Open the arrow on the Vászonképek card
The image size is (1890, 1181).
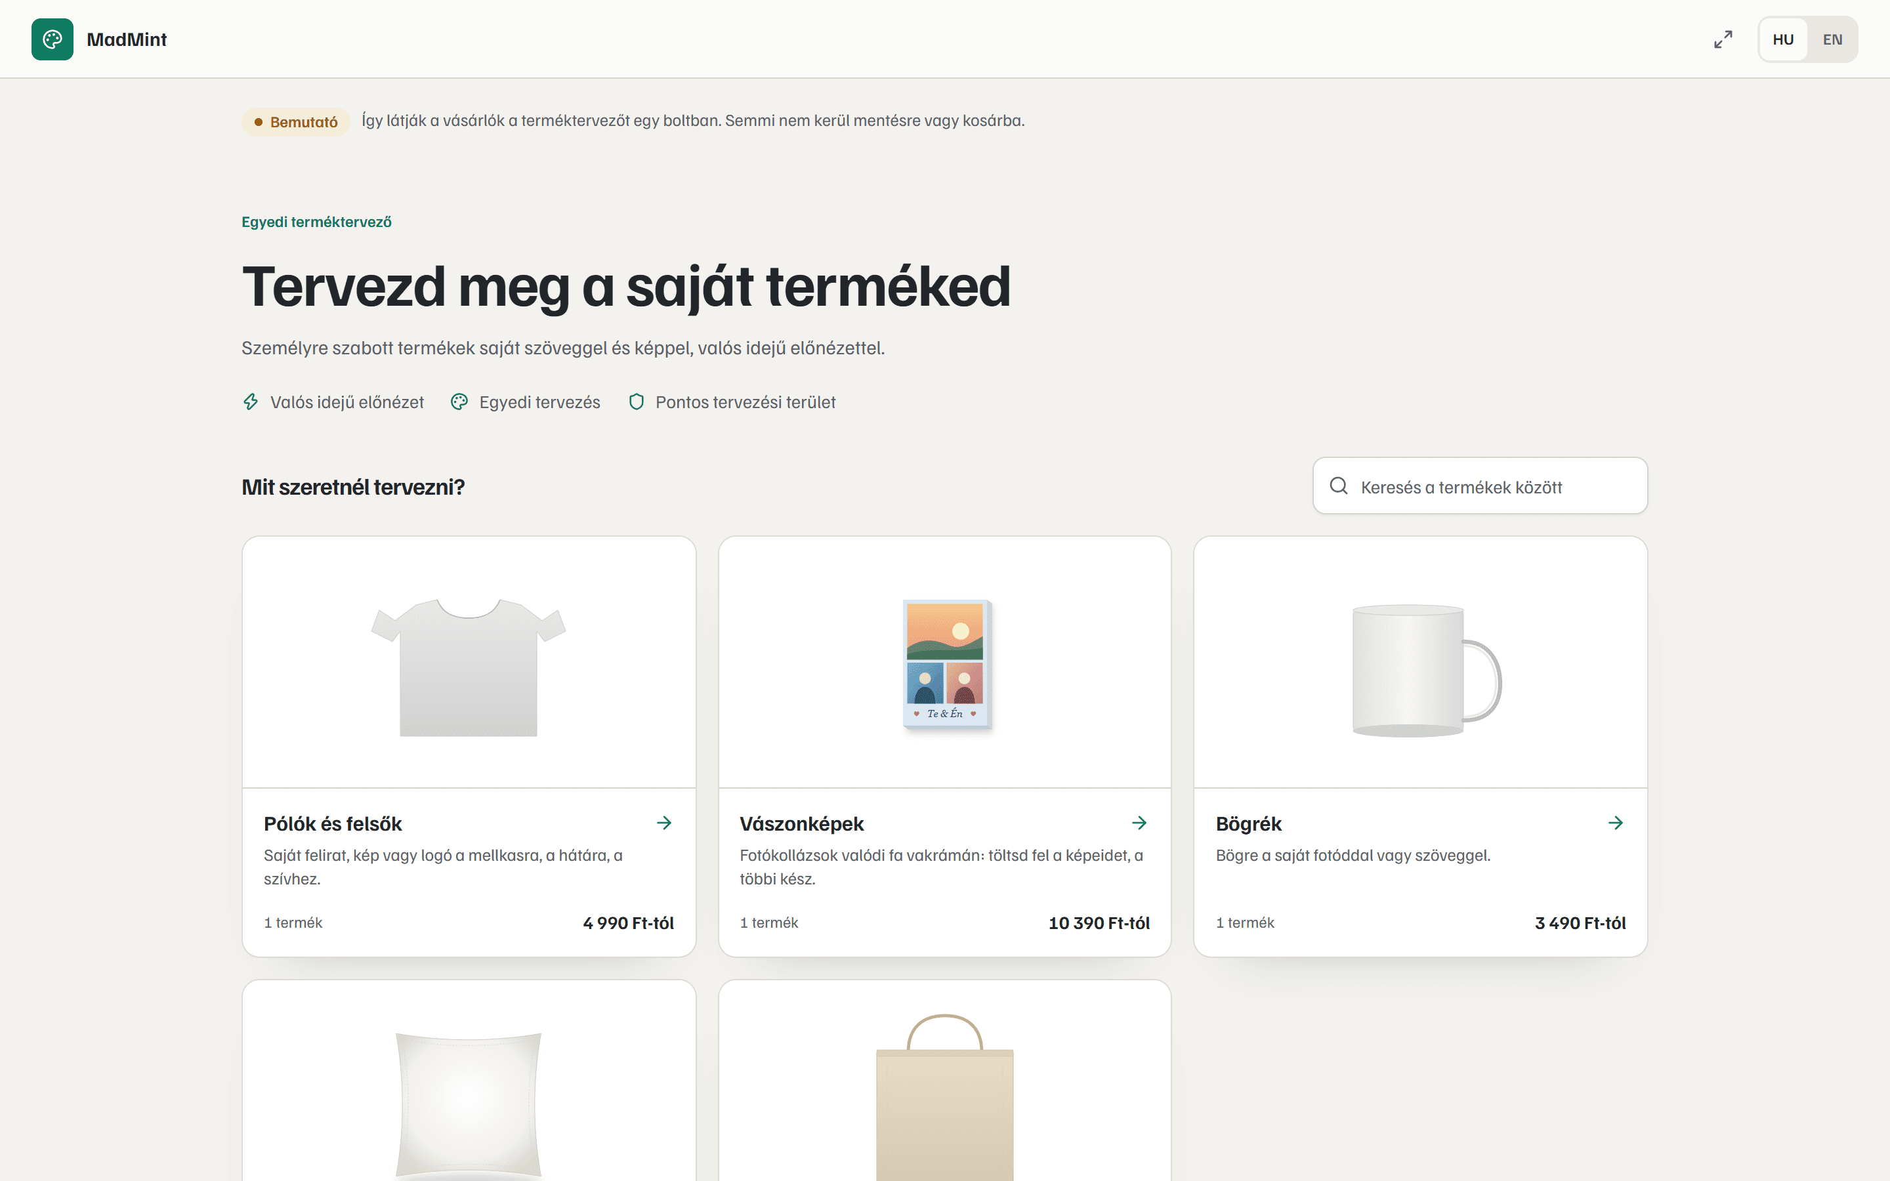[x=1139, y=823]
